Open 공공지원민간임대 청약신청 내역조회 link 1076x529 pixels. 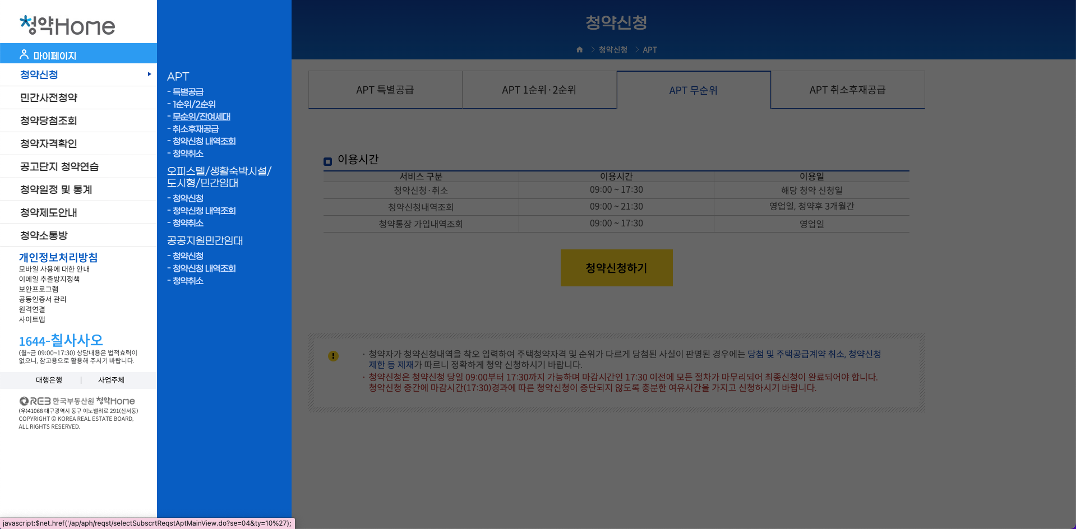coord(204,268)
